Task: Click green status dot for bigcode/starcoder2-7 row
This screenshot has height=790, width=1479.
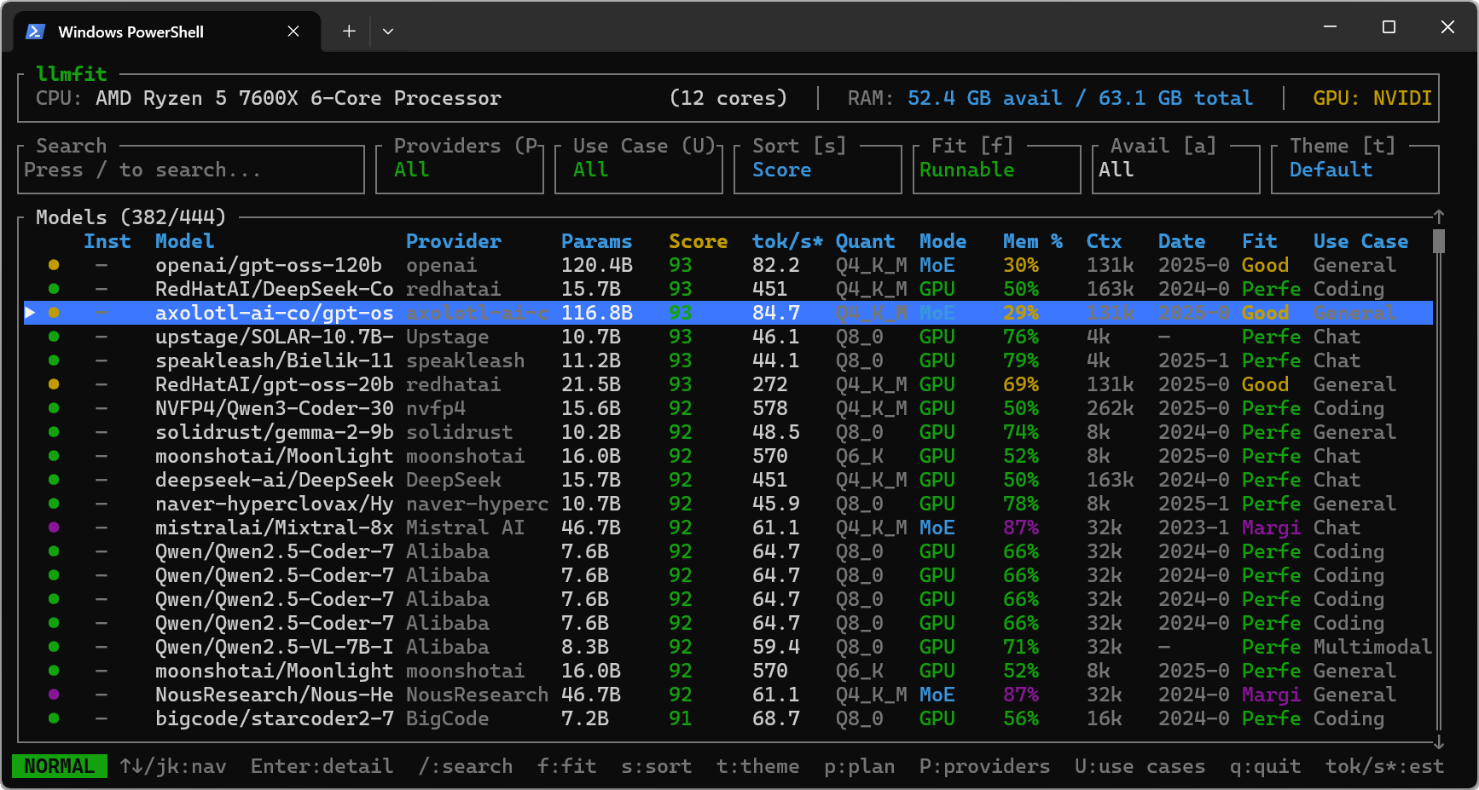Action: tap(54, 718)
